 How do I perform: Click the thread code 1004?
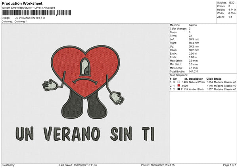(x=210, y=82)
